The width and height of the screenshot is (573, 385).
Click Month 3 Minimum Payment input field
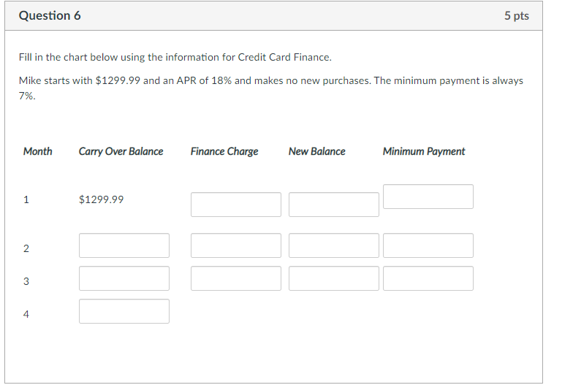point(428,278)
